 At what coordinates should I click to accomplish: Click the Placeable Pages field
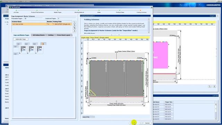[33, 18]
